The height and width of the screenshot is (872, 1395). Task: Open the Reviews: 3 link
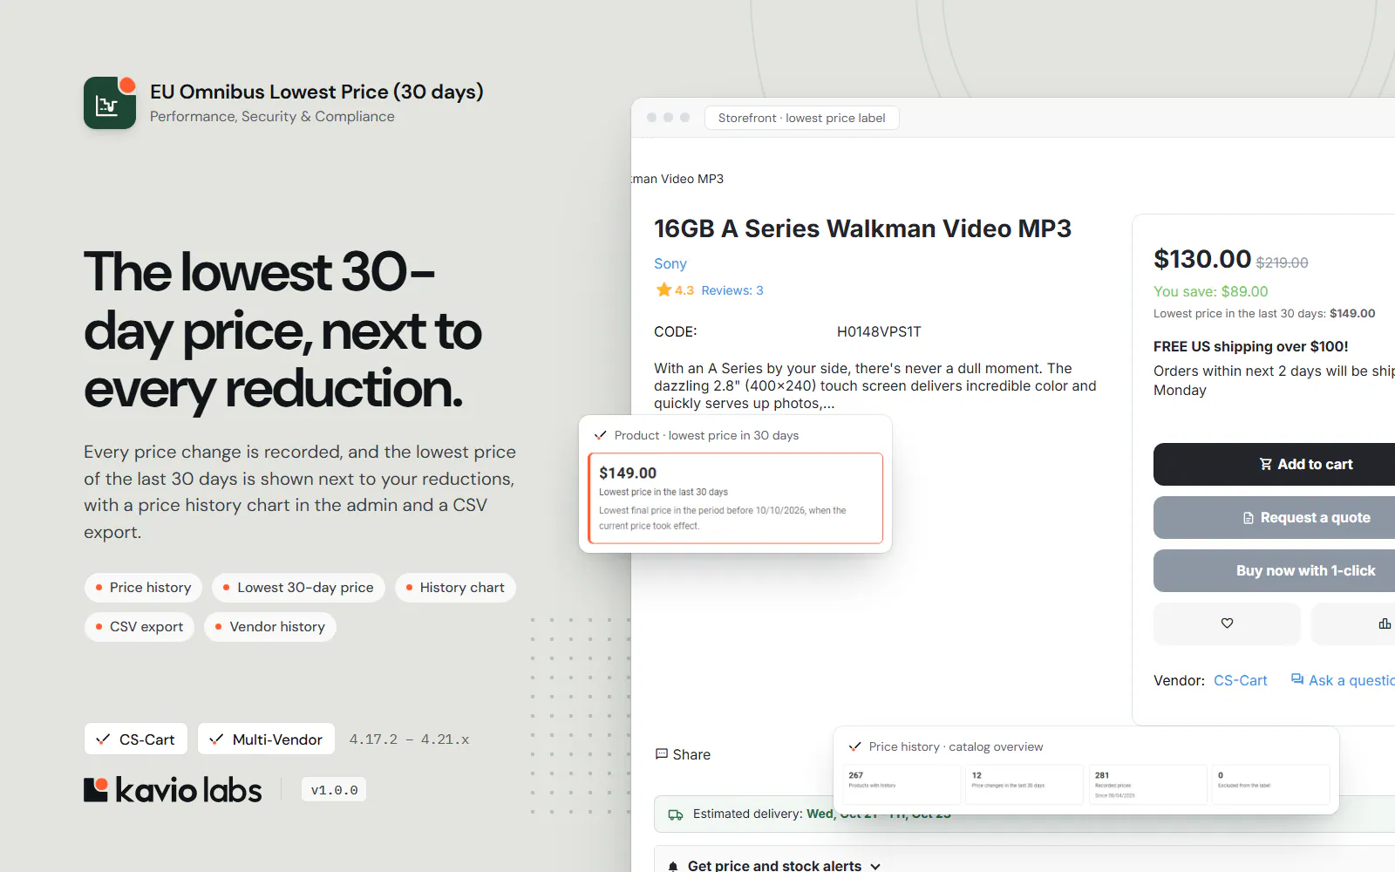point(732,290)
